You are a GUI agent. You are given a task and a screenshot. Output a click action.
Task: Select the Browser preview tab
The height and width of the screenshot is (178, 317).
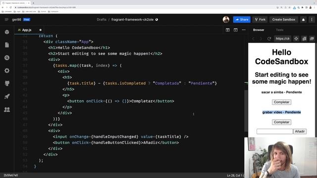(259, 30)
